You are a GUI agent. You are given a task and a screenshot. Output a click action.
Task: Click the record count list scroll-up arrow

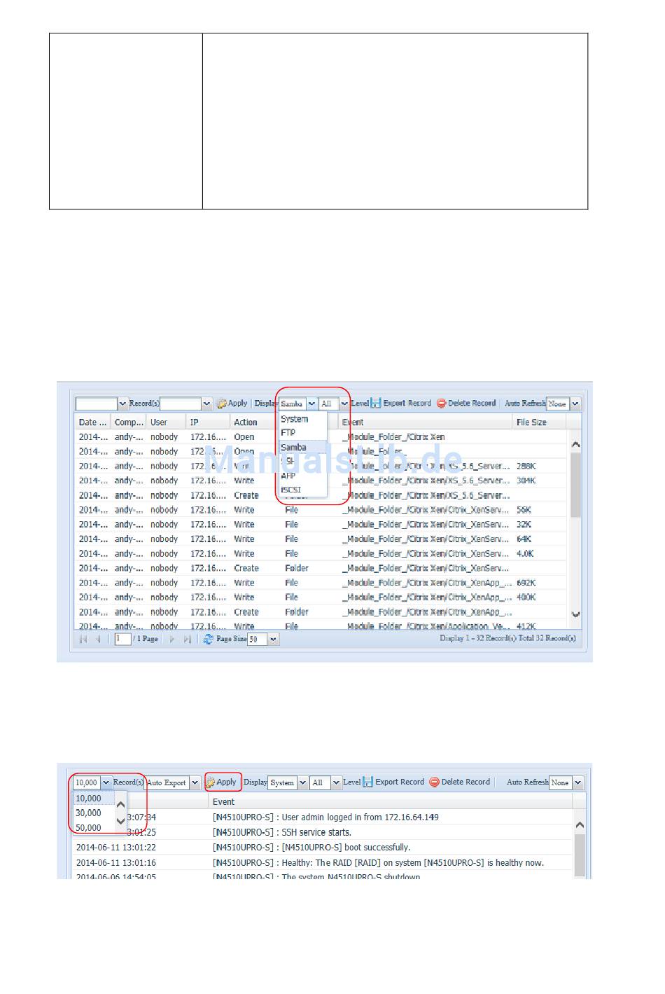coord(120,805)
